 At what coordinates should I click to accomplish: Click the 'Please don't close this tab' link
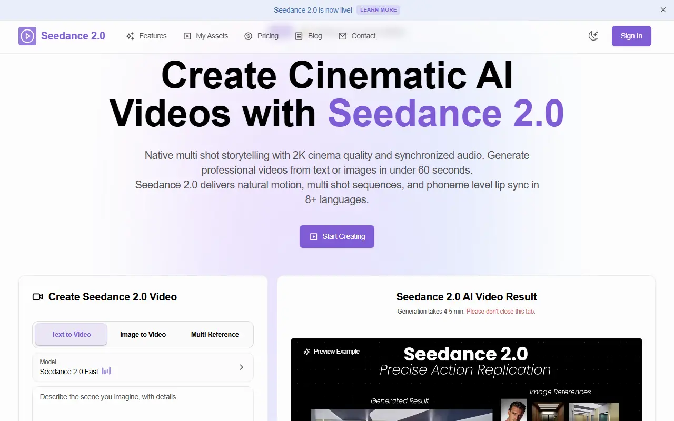pyautogui.click(x=500, y=311)
